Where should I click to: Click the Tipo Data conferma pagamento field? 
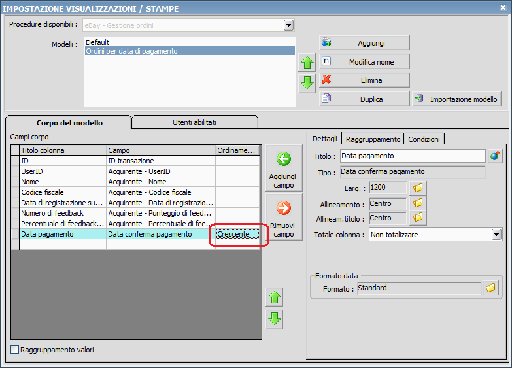(413, 172)
